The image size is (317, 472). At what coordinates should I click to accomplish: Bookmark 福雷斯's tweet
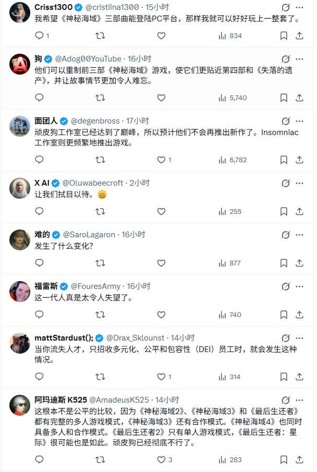pos(283,314)
